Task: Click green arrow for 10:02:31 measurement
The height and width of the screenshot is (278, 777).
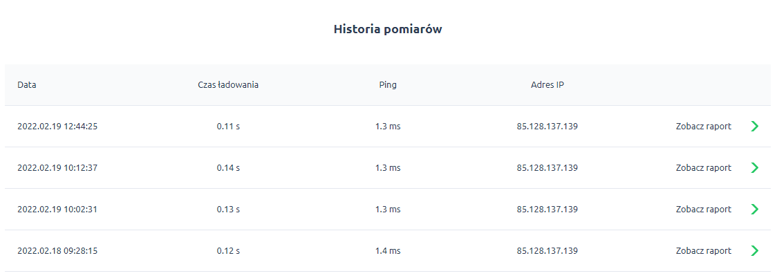Action: (x=755, y=210)
